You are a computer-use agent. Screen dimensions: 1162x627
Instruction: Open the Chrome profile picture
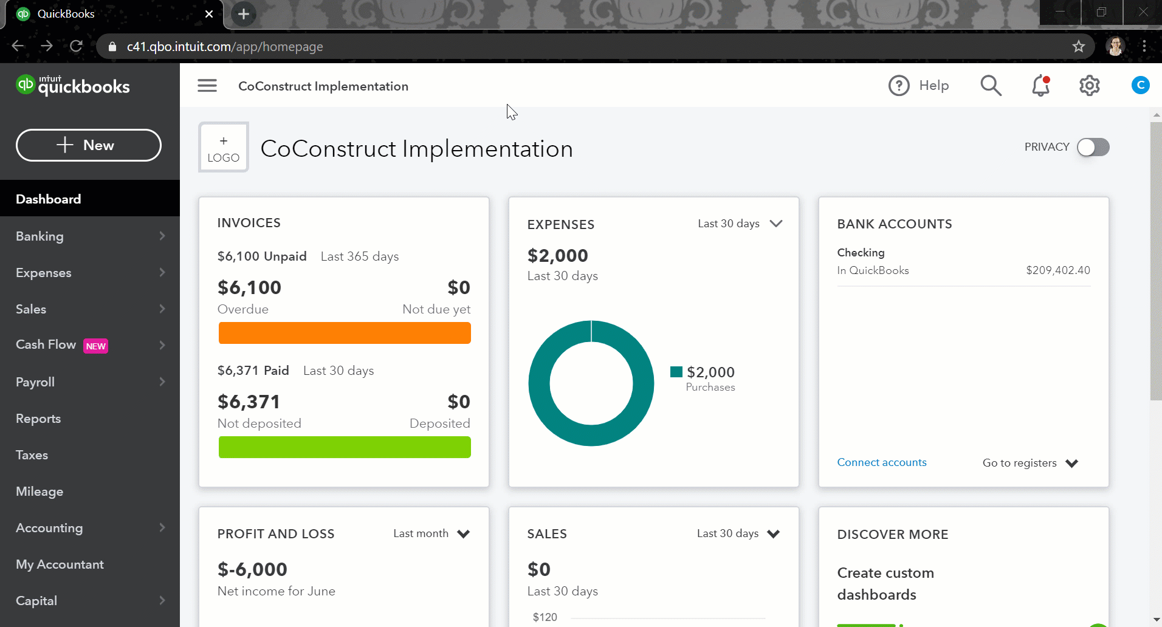pyautogui.click(x=1115, y=46)
